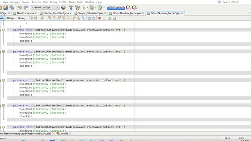Click FifteenNumber_Puzzle2 in the breadcrumb bar
Viewport: 251px width, 141px height.
(x=25, y=134)
